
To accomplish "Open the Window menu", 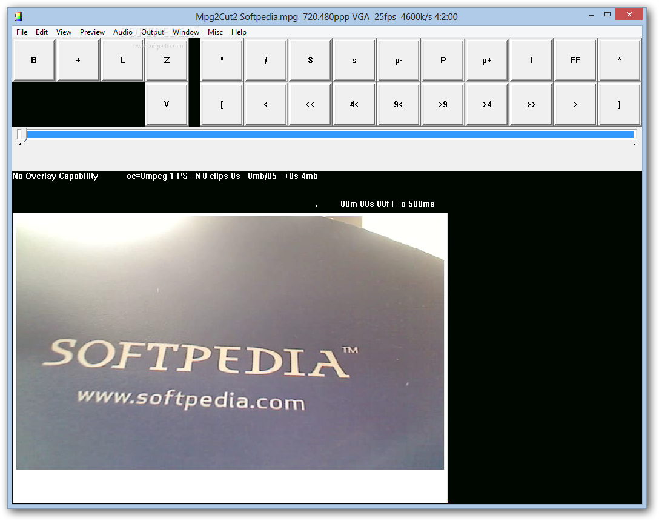I will (x=186, y=32).
